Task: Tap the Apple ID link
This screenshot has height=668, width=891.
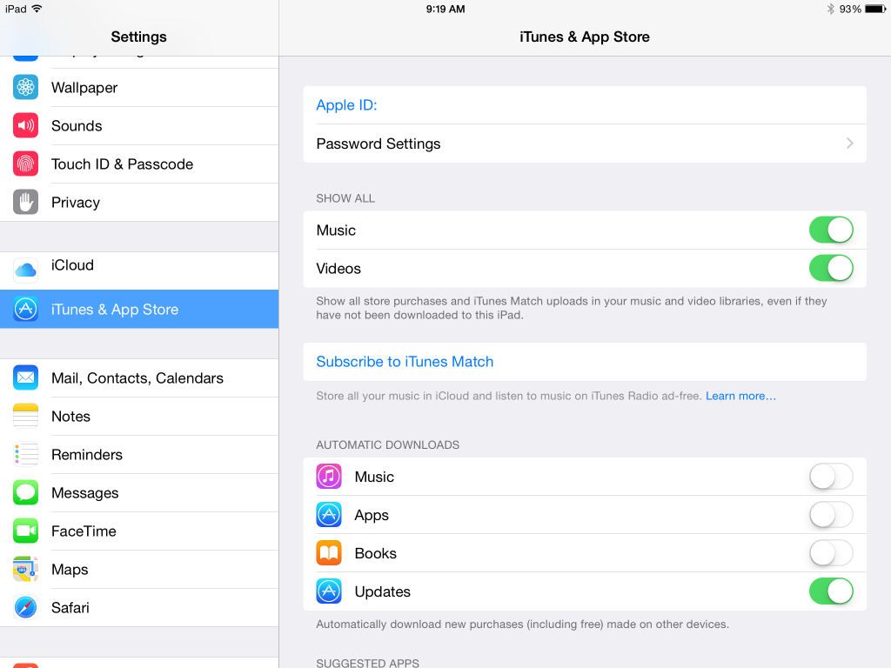Action: tap(346, 105)
